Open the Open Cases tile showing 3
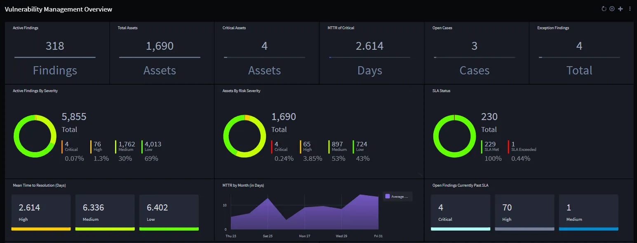637x243 pixels. [x=476, y=53]
